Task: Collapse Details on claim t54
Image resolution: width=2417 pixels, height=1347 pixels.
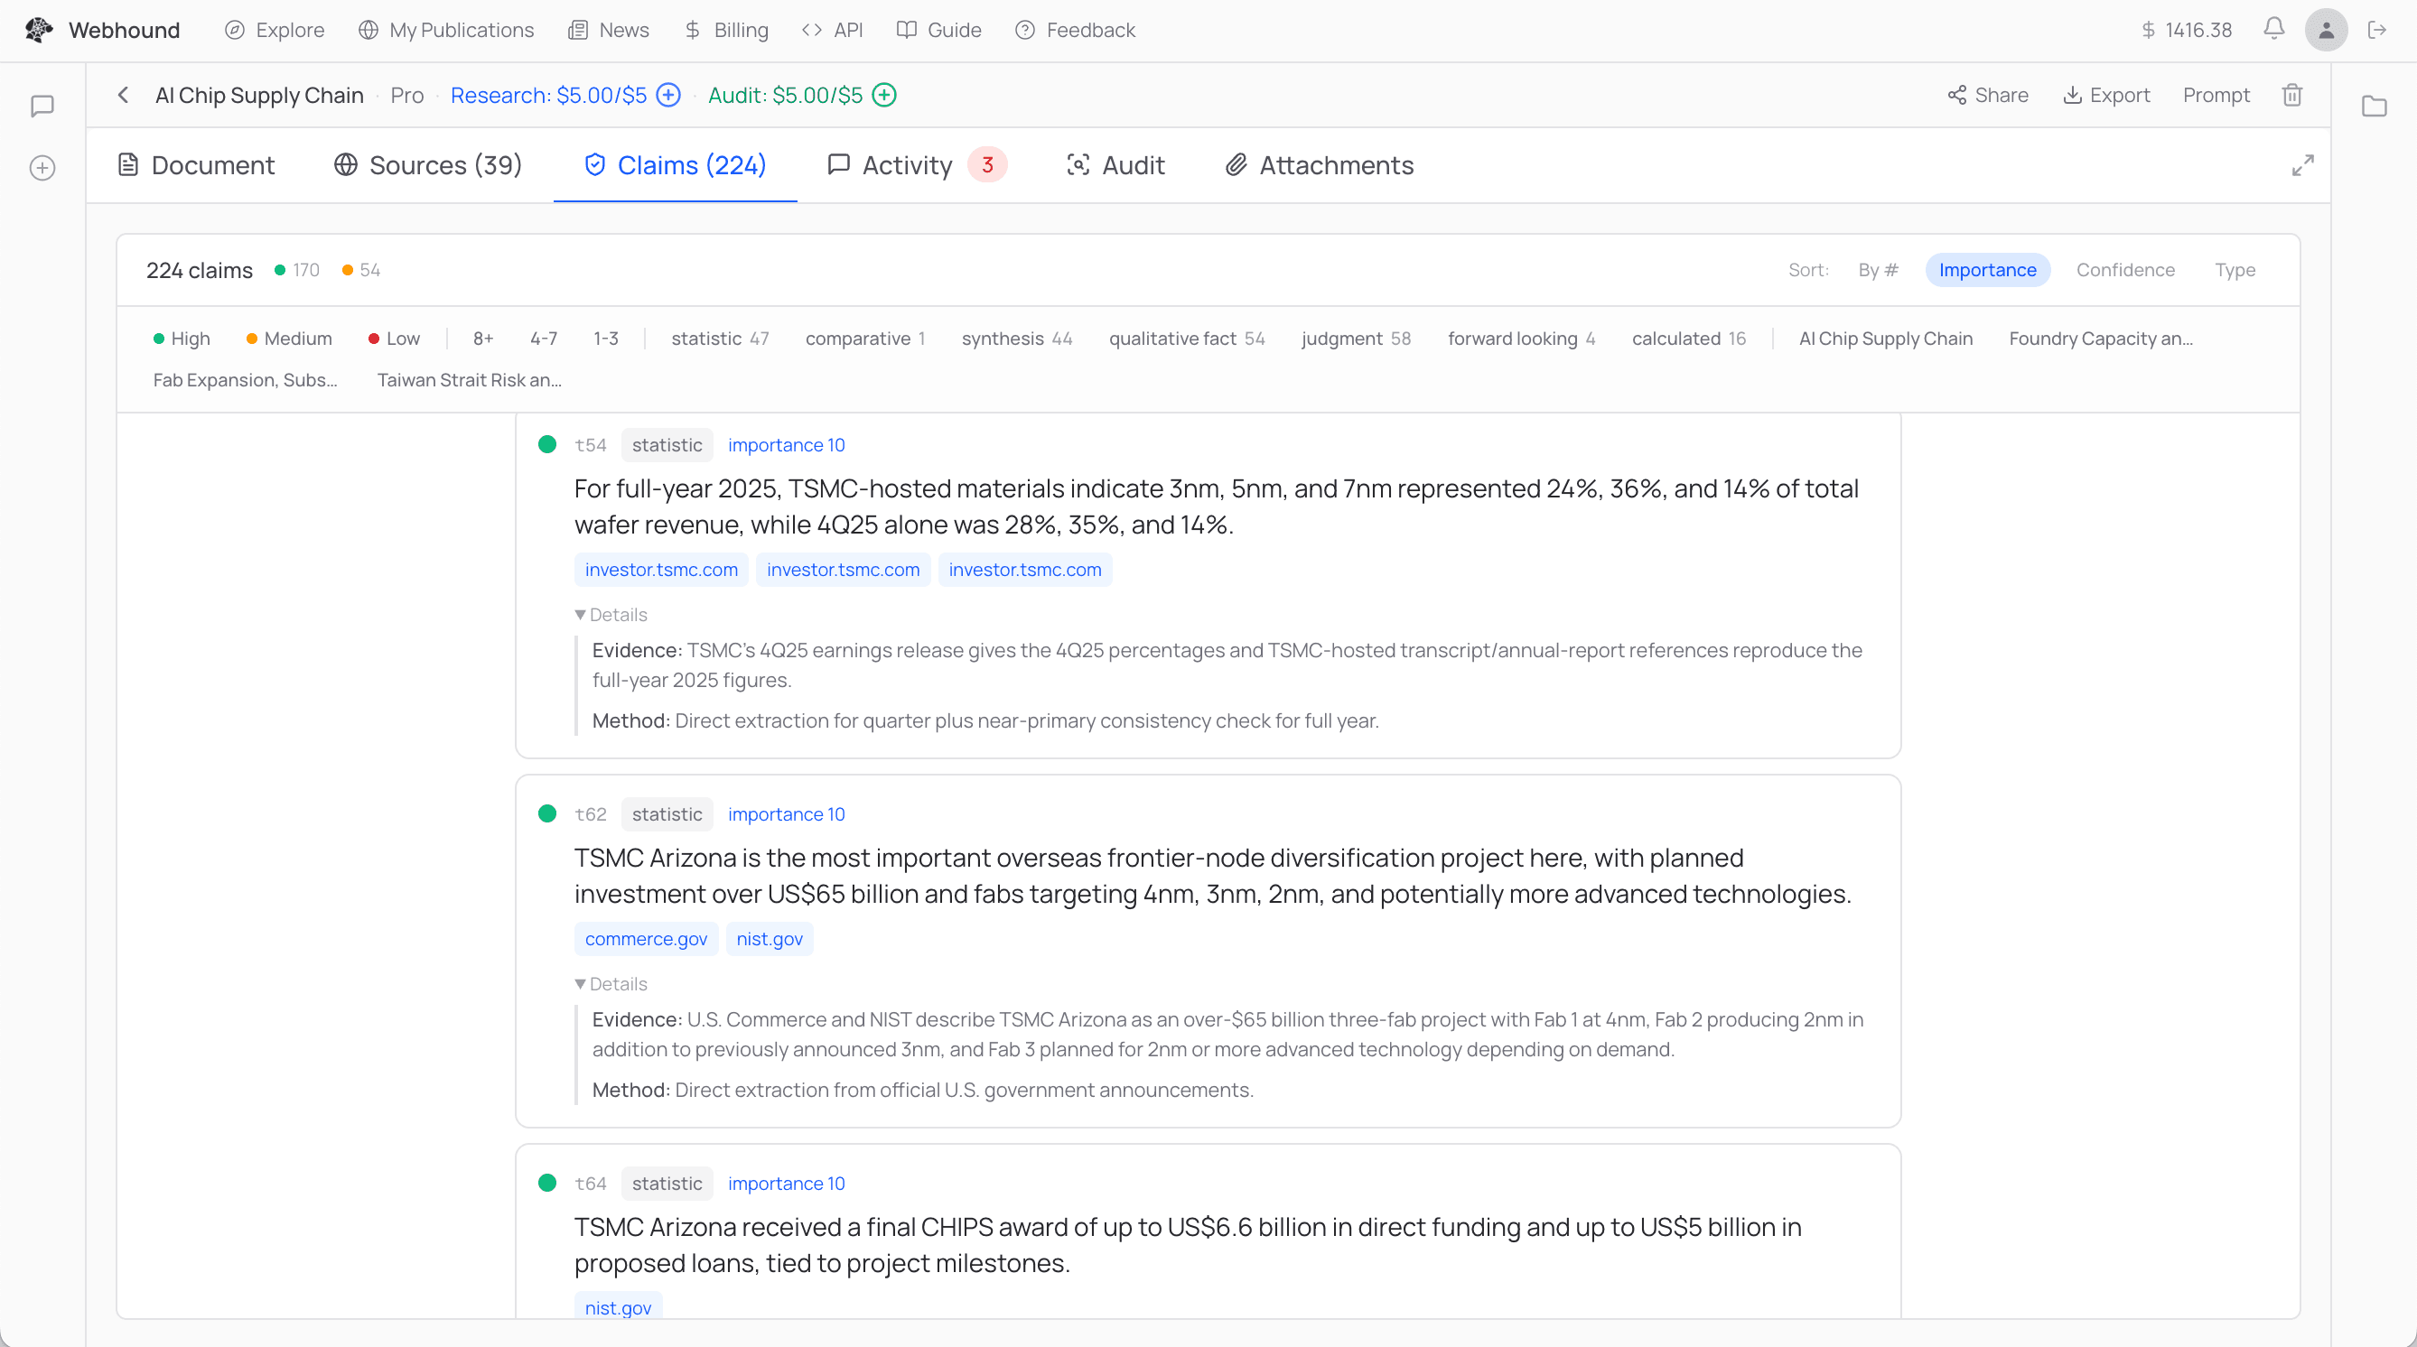Action: [x=611, y=615]
